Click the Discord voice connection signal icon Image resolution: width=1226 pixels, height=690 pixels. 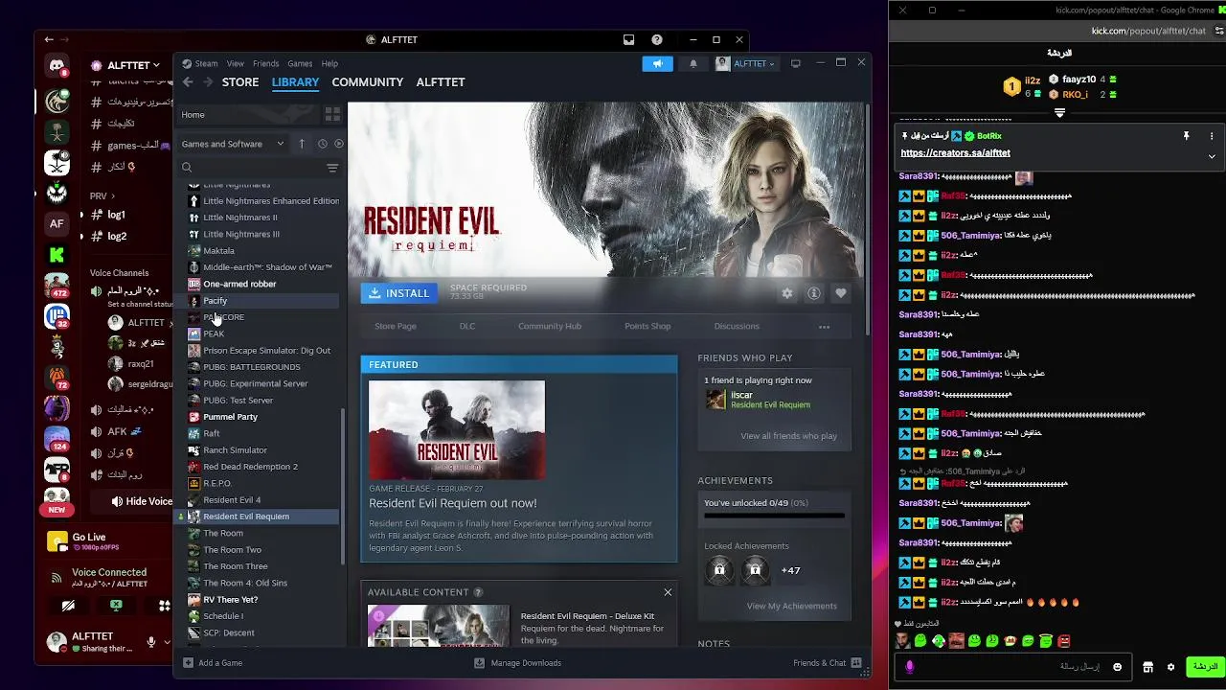point(57,577)
